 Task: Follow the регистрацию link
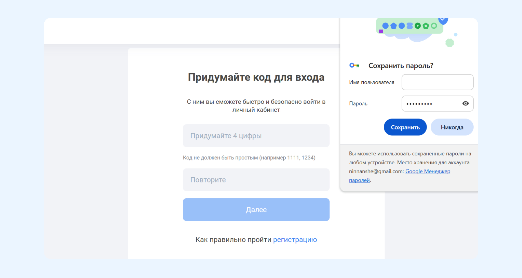[295, 240]
